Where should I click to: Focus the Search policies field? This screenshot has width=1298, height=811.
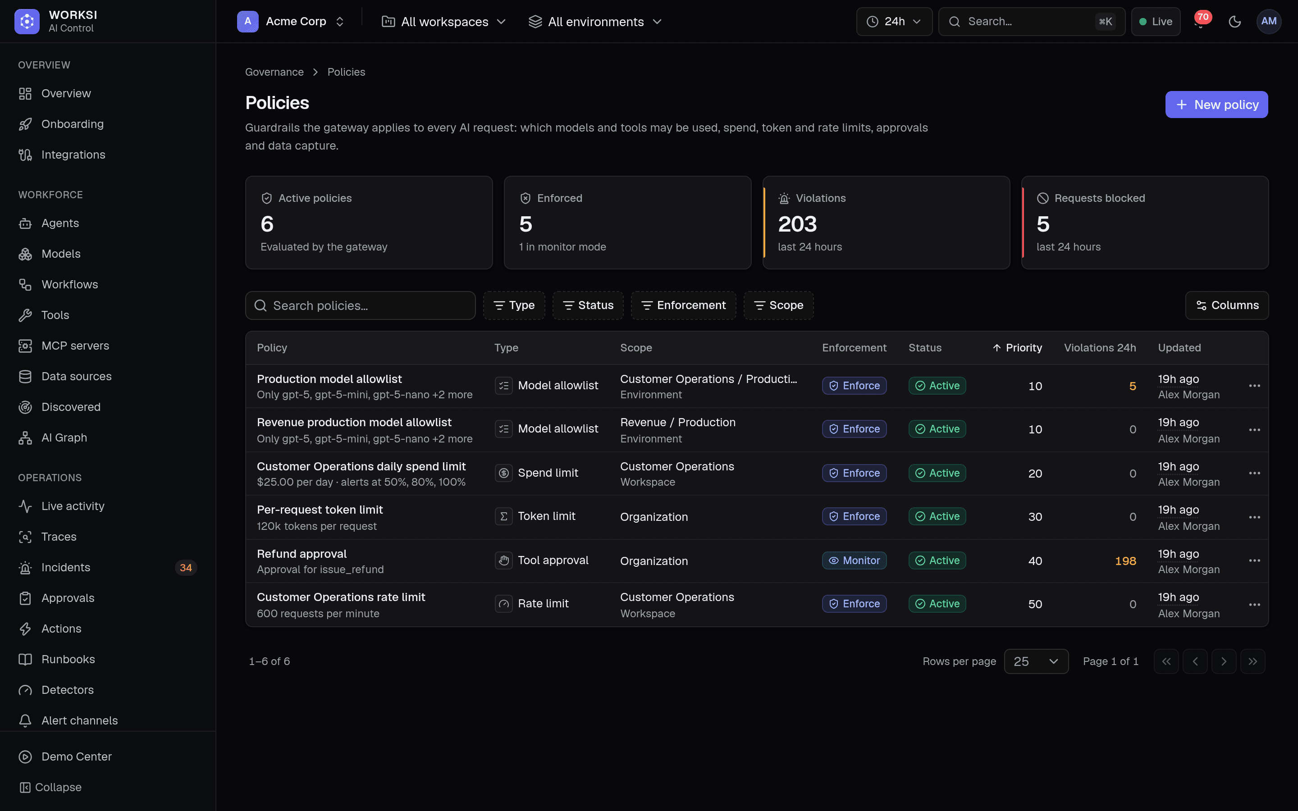tap(361, 305)
